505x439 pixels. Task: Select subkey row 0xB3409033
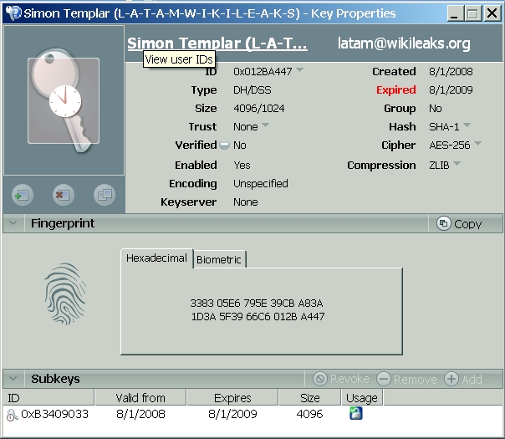252,414
